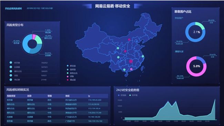Click the 80.33% Android callout label
This screenshot has height=126, width=224.
point(180,77)
